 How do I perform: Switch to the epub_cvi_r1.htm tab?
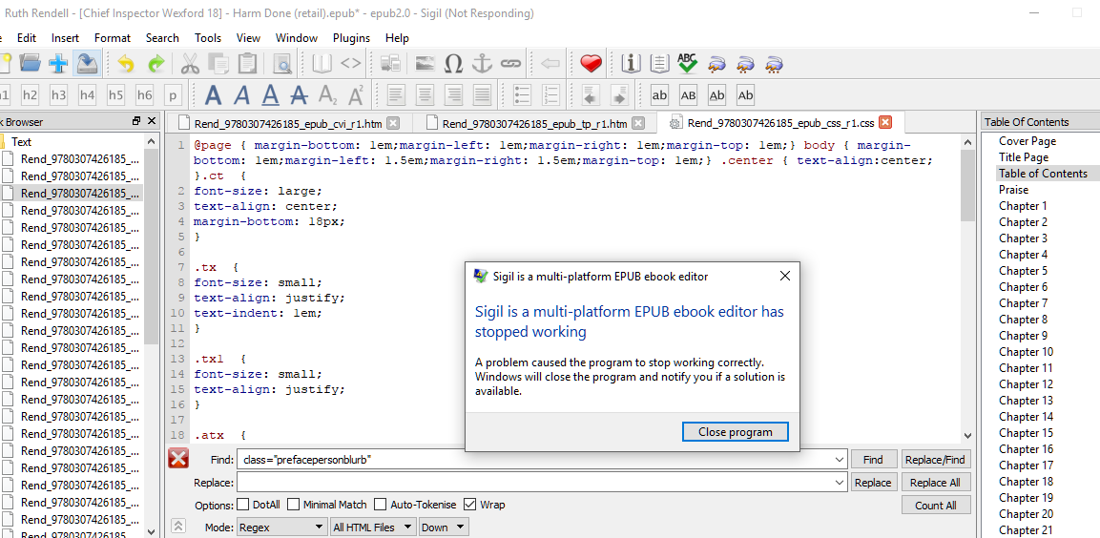287,123
